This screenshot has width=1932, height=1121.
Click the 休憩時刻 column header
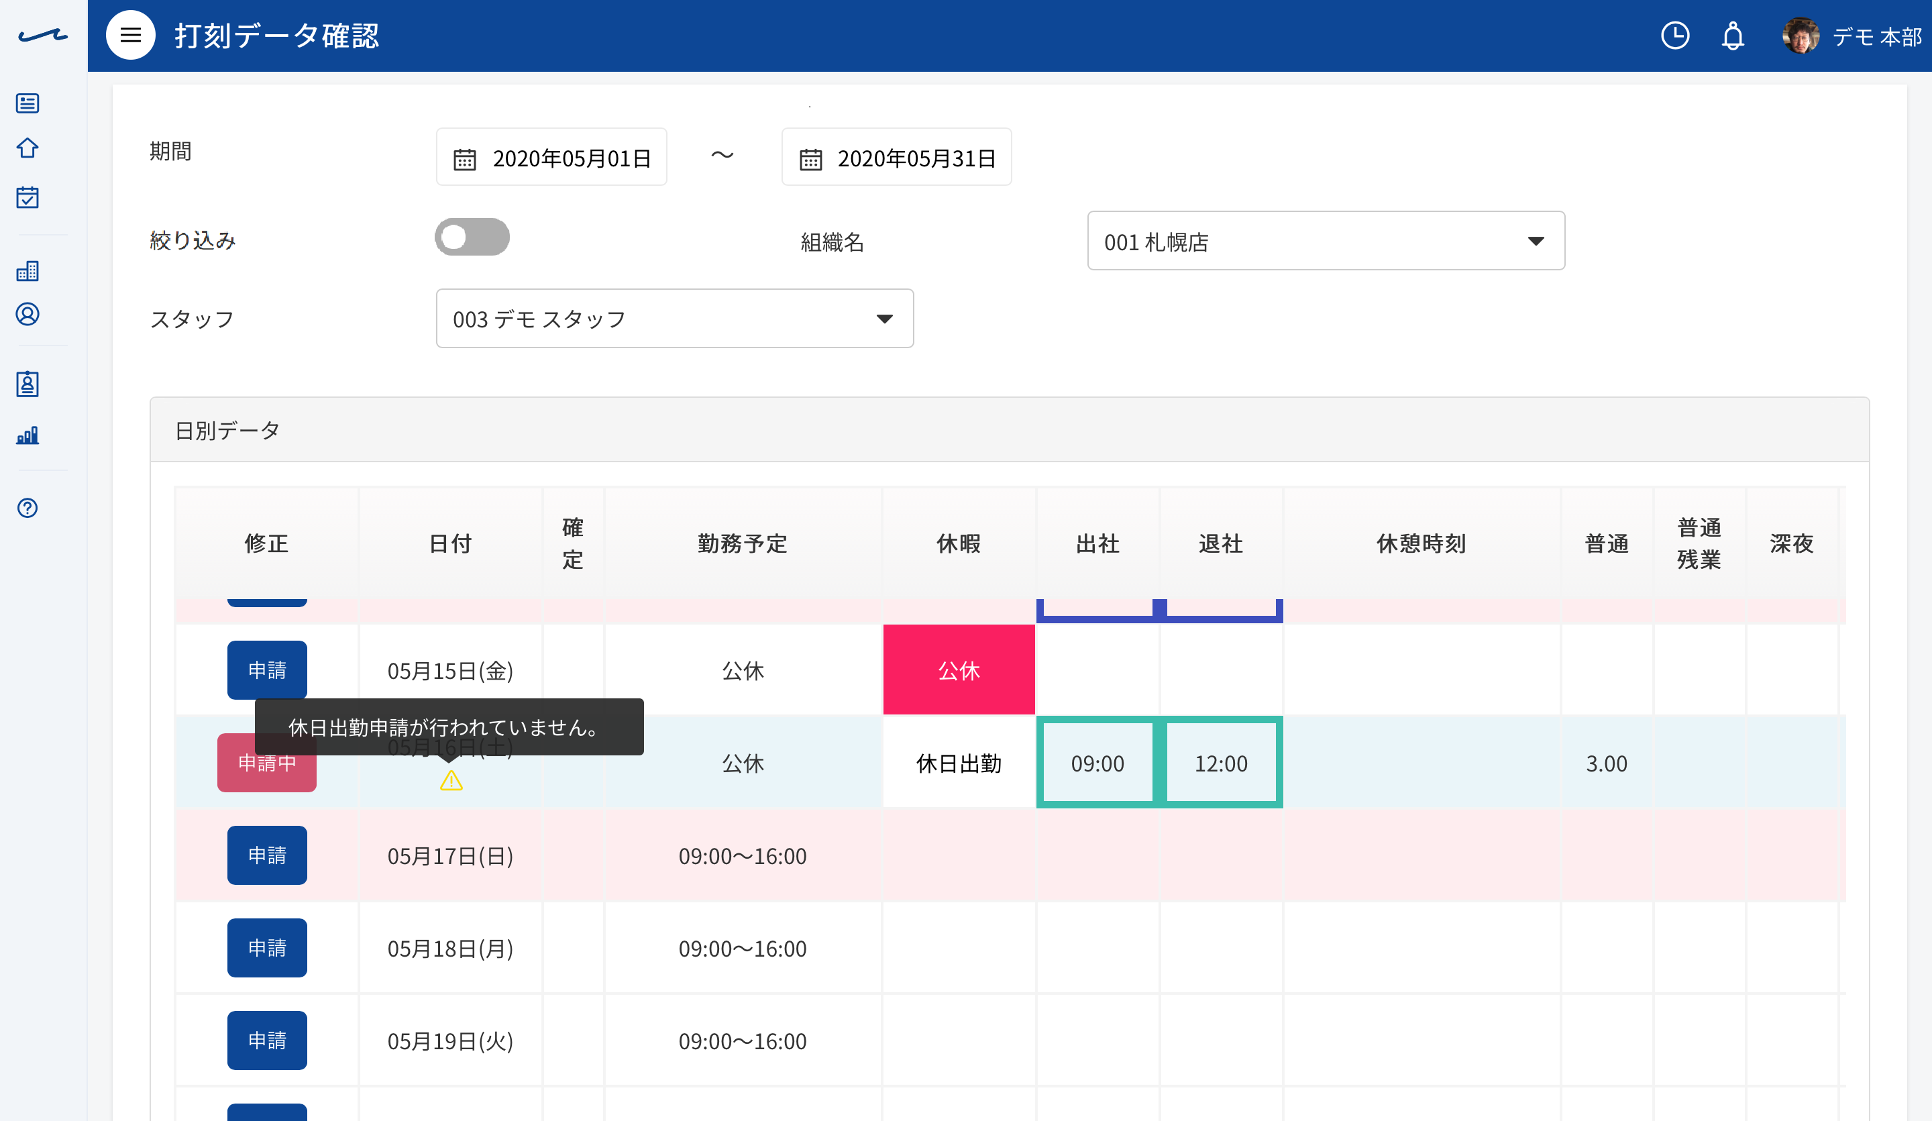pyautogui.click(x=1421, y=543)
